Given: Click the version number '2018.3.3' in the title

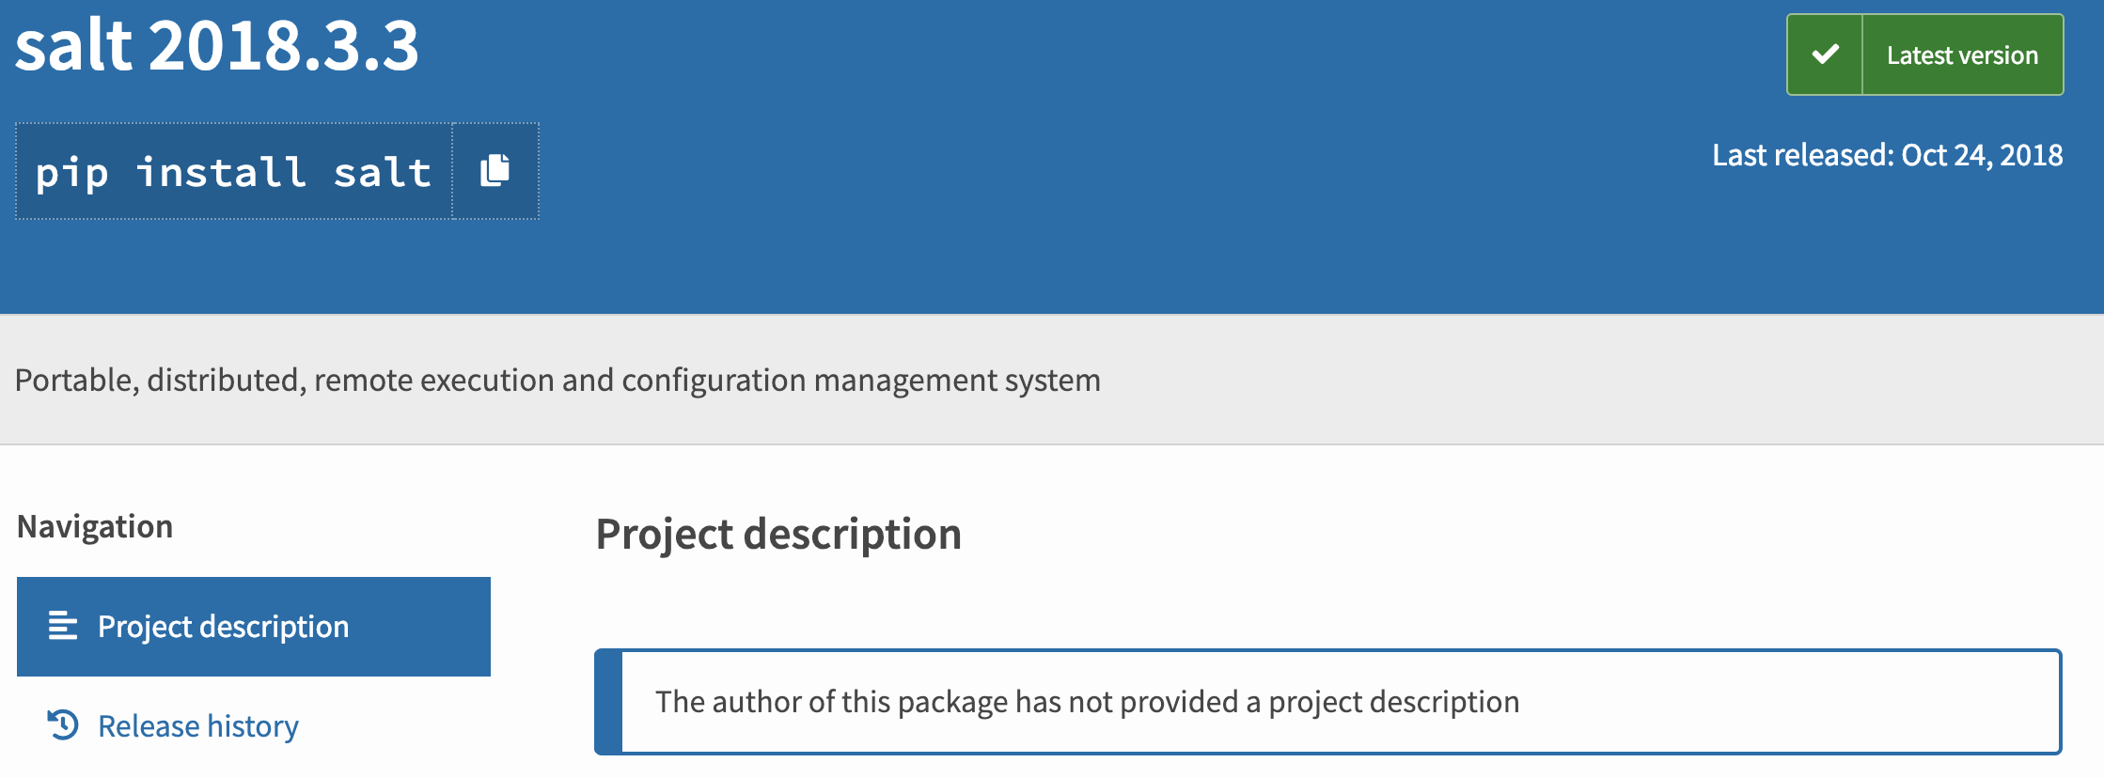Looking at the screenshot, I should tap(283, 45).
